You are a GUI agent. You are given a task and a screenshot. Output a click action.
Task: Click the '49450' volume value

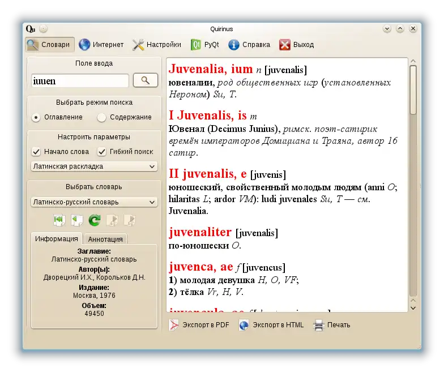pos(94,314)
